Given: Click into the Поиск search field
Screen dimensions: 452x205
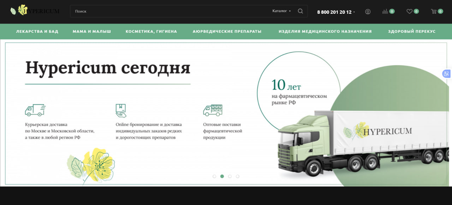Looking at the screenshot, I should [x=169, y=11].
